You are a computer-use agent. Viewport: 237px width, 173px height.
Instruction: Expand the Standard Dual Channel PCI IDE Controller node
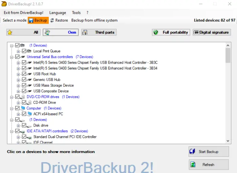coord(18,137)
